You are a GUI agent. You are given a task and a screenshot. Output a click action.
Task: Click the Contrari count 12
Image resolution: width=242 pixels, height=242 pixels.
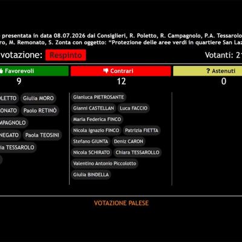coord(122,81)
